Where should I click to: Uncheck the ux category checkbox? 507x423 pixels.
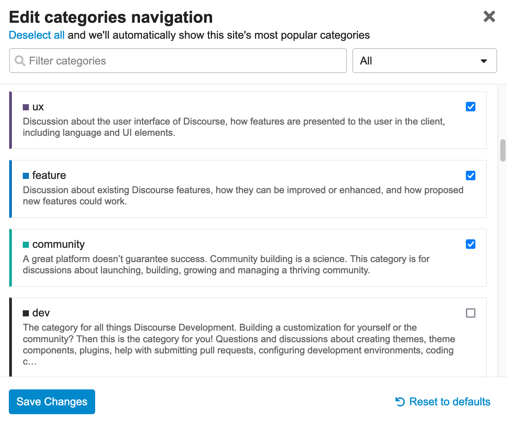click(471, 107)
